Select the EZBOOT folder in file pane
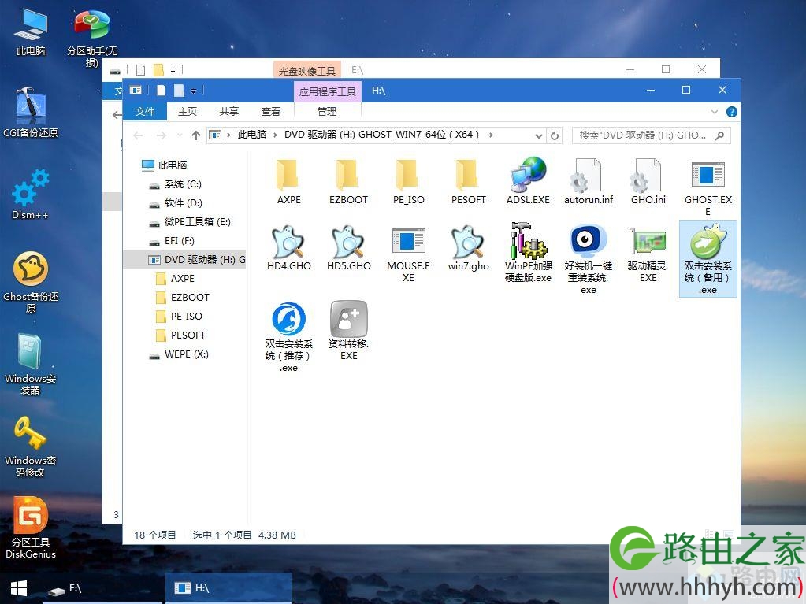 348,182
